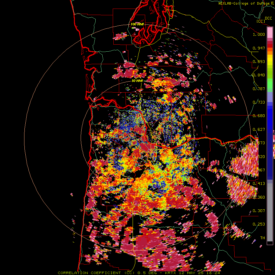The image size is (275, 275).
Task: Click the 0.627 value on the color scale
Action: pyautogui.click(x=259, y=130)
